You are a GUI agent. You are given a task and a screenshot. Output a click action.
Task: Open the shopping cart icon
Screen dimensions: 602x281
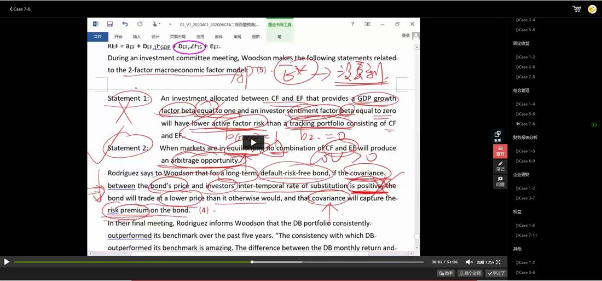point(577,9)
